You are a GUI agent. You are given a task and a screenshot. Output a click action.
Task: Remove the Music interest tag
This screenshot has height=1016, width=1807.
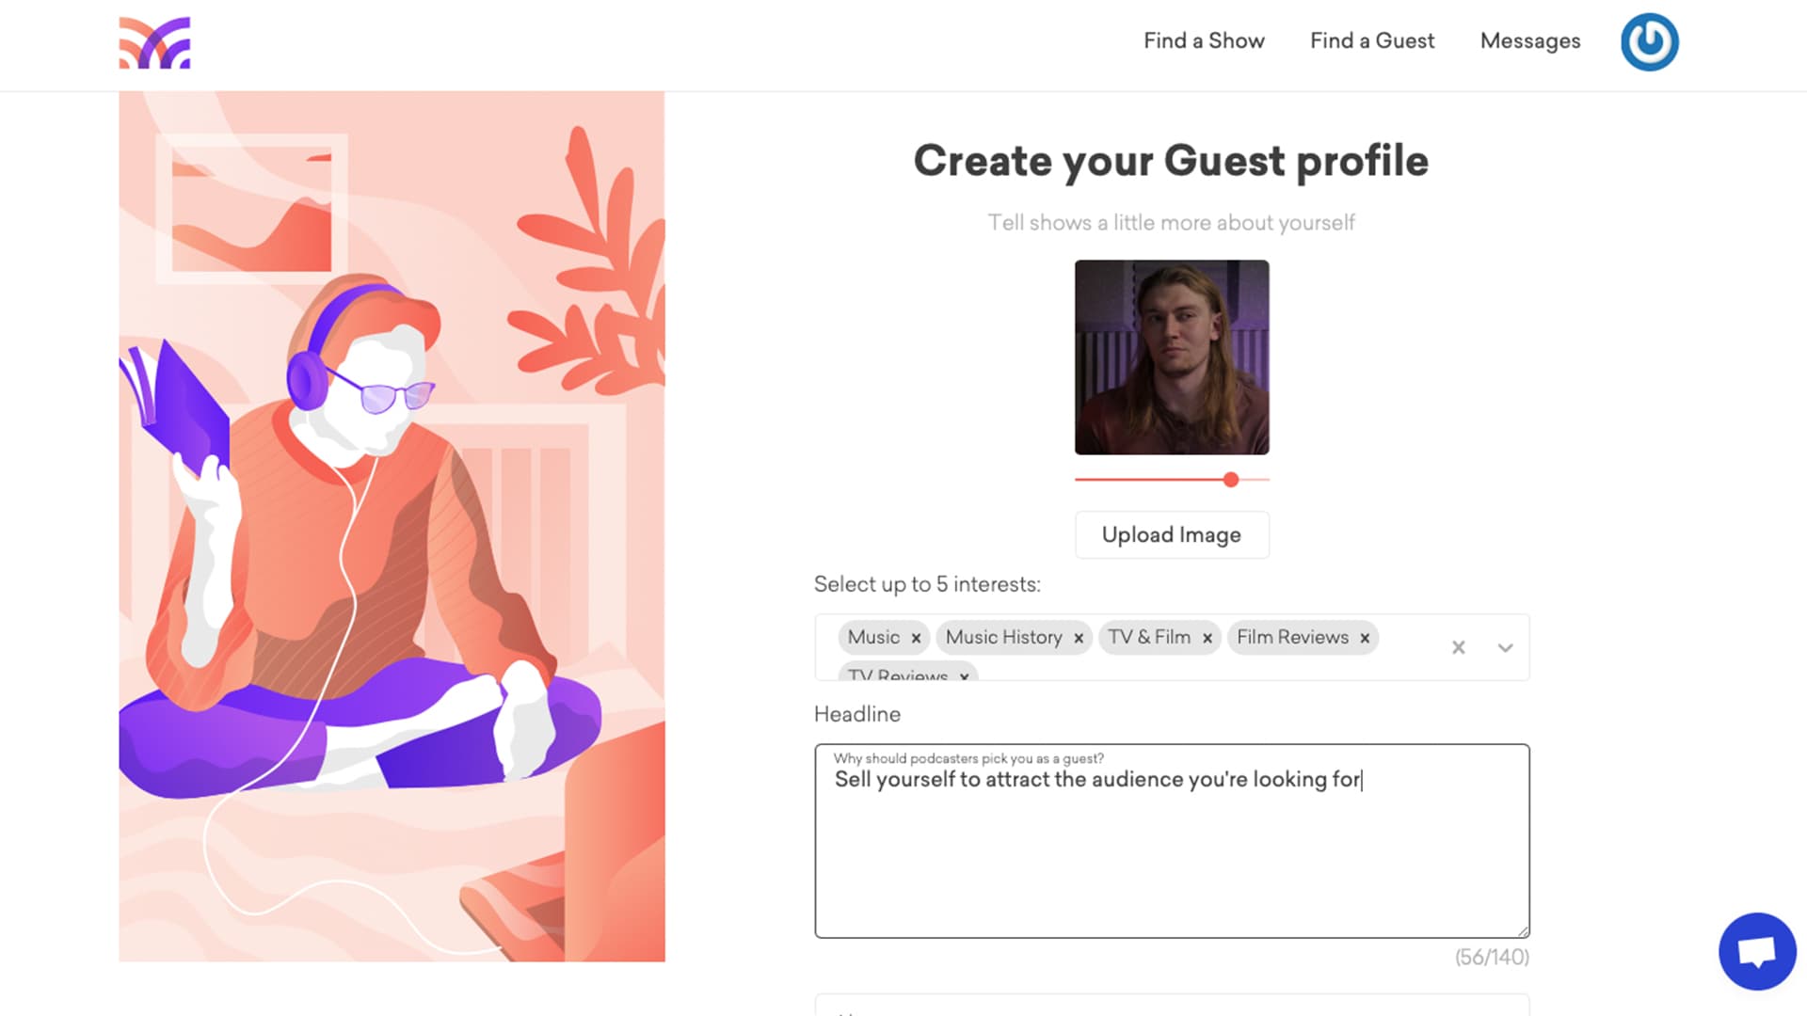pyautogui.click(x=916, y=638)
